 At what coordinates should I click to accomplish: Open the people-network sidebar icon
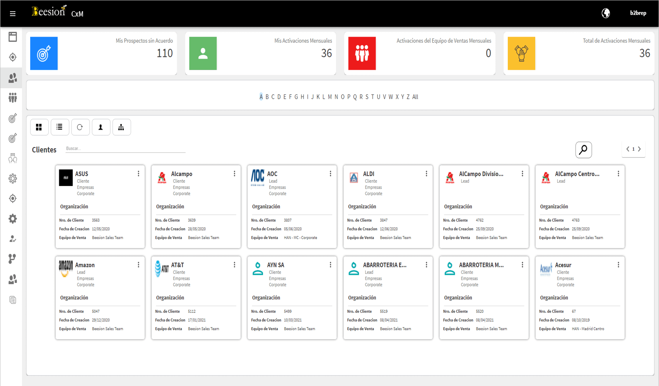coord(12,158)
